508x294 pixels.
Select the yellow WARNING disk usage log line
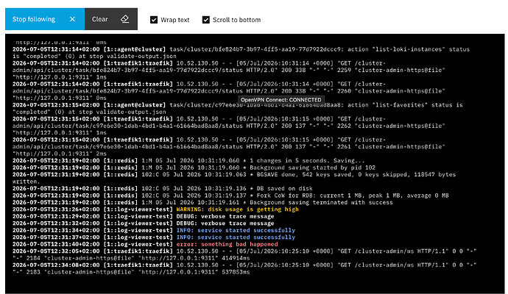point(155,209)
